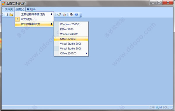Select the 应用程序外观(A) menu entry

point(34,24)
